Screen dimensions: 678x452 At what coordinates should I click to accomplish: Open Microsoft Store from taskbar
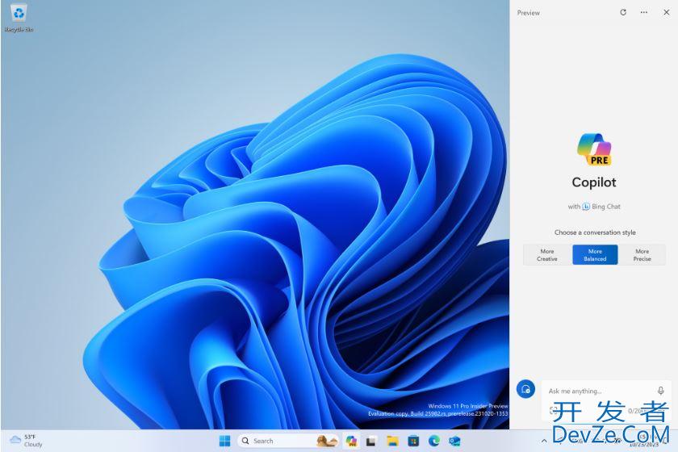click(413, 441)
